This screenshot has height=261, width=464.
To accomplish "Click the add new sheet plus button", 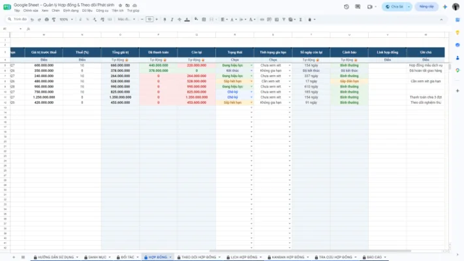I will click(x=14, y=257).
